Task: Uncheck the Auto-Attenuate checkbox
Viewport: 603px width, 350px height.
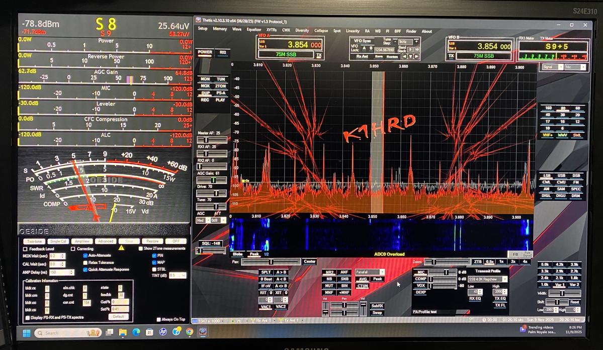Action: (x=85, y=255)
